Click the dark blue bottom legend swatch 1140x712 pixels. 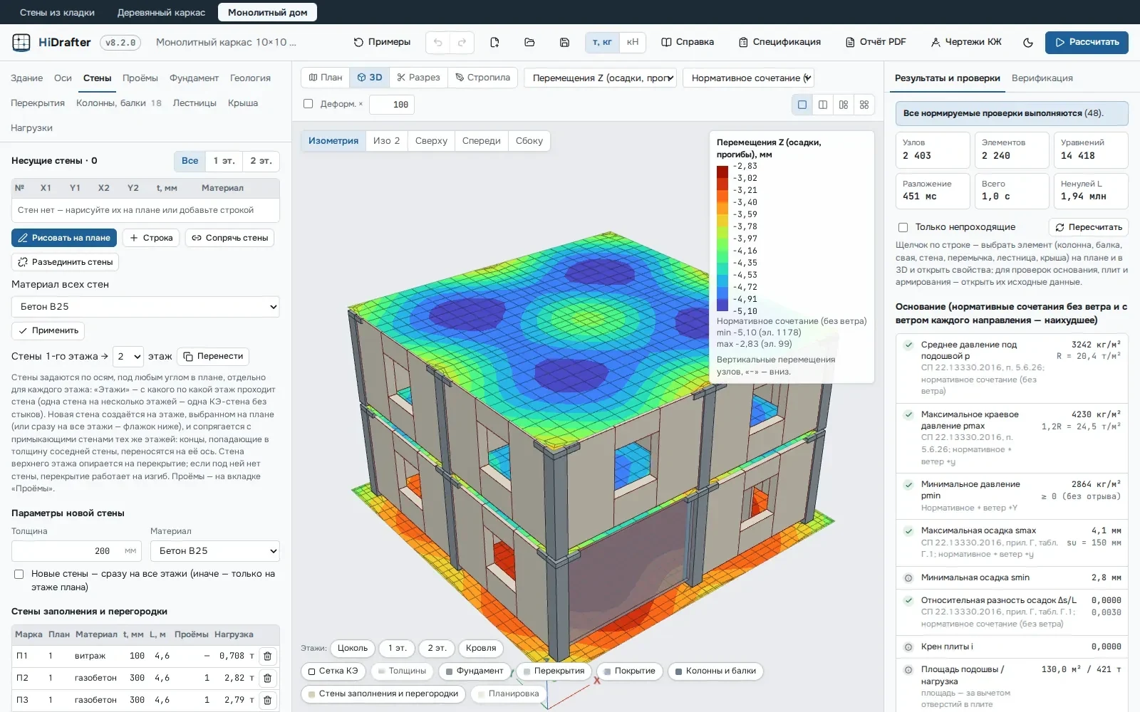[722, 305]
